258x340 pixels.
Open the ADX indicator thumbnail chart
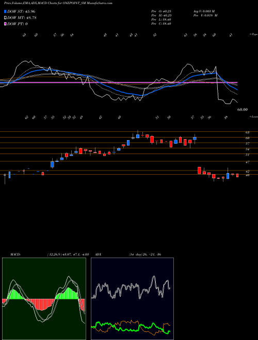coord(132,299)
